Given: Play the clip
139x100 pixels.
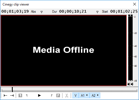Looking at the screenshot, I should (x=40, y=96).
